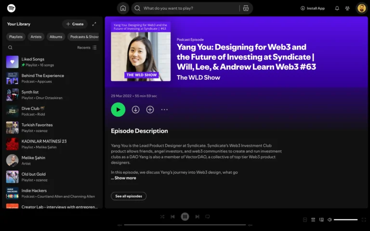Image resolution: width=370 pixels, height=231 pixels.
Task: Click episode cover art thumbnail
Action: click(x=141, y=51)
